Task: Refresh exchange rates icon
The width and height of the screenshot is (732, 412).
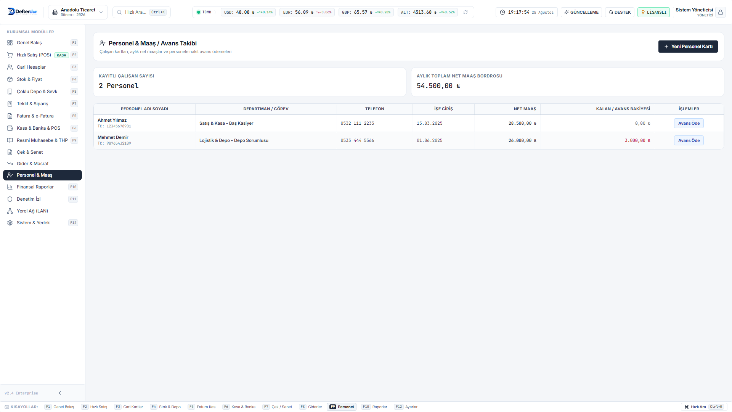Action: pyautogui.click(x=466, y=12)
